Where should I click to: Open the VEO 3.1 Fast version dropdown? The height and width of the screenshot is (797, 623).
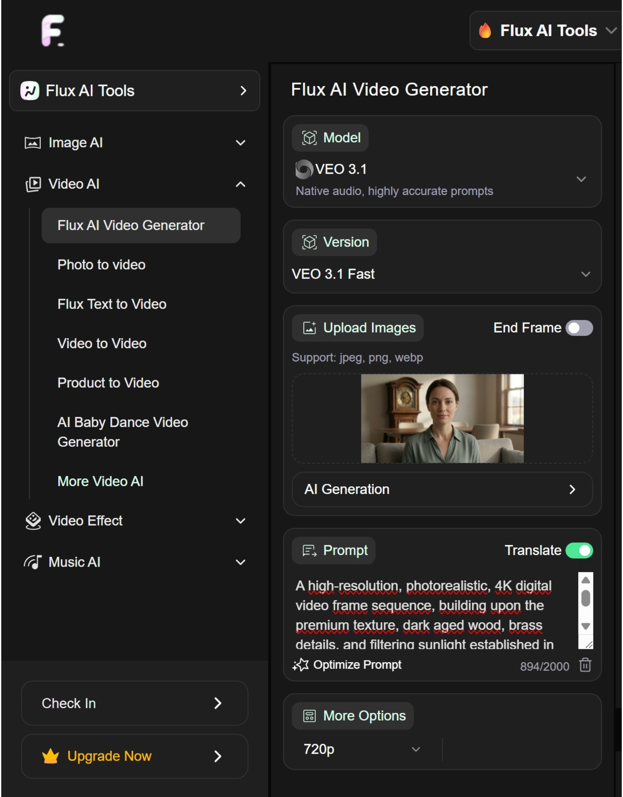pyautogui.click(x=586, y=274)
